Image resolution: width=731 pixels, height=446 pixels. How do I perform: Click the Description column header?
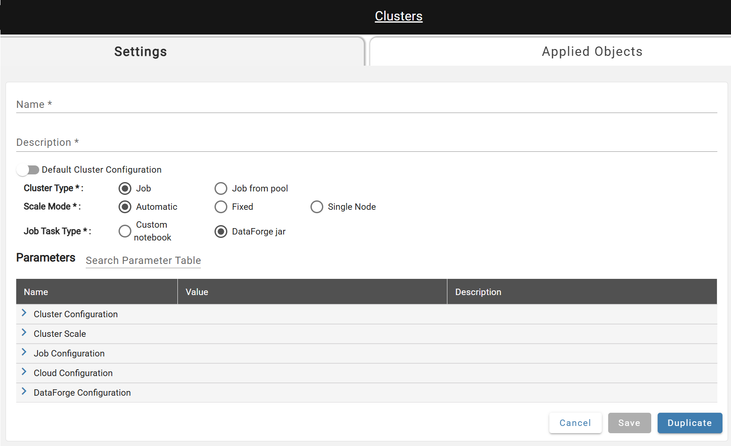(582, 292)
